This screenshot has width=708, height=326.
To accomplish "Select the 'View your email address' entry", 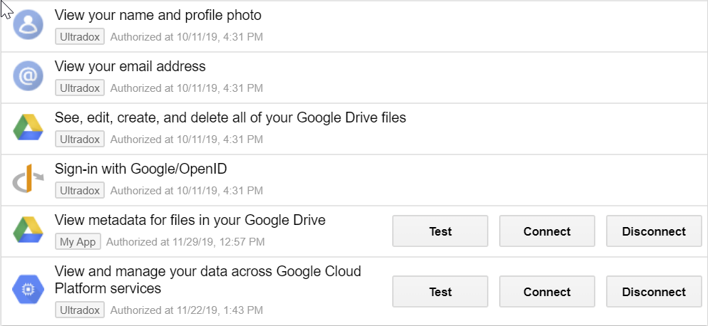I will coord(354,78).
